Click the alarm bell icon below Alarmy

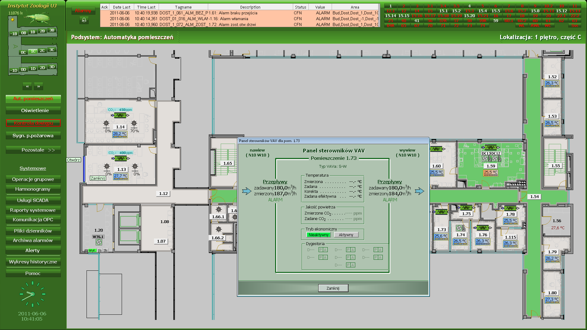tap(84, 20)
